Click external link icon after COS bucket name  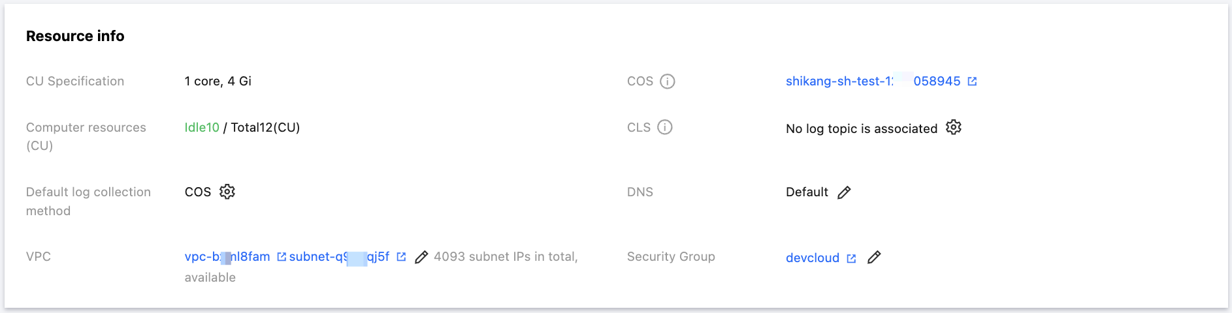(972, 82)
